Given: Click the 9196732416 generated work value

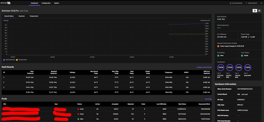Looking at the screenshot, I should 206,119.
